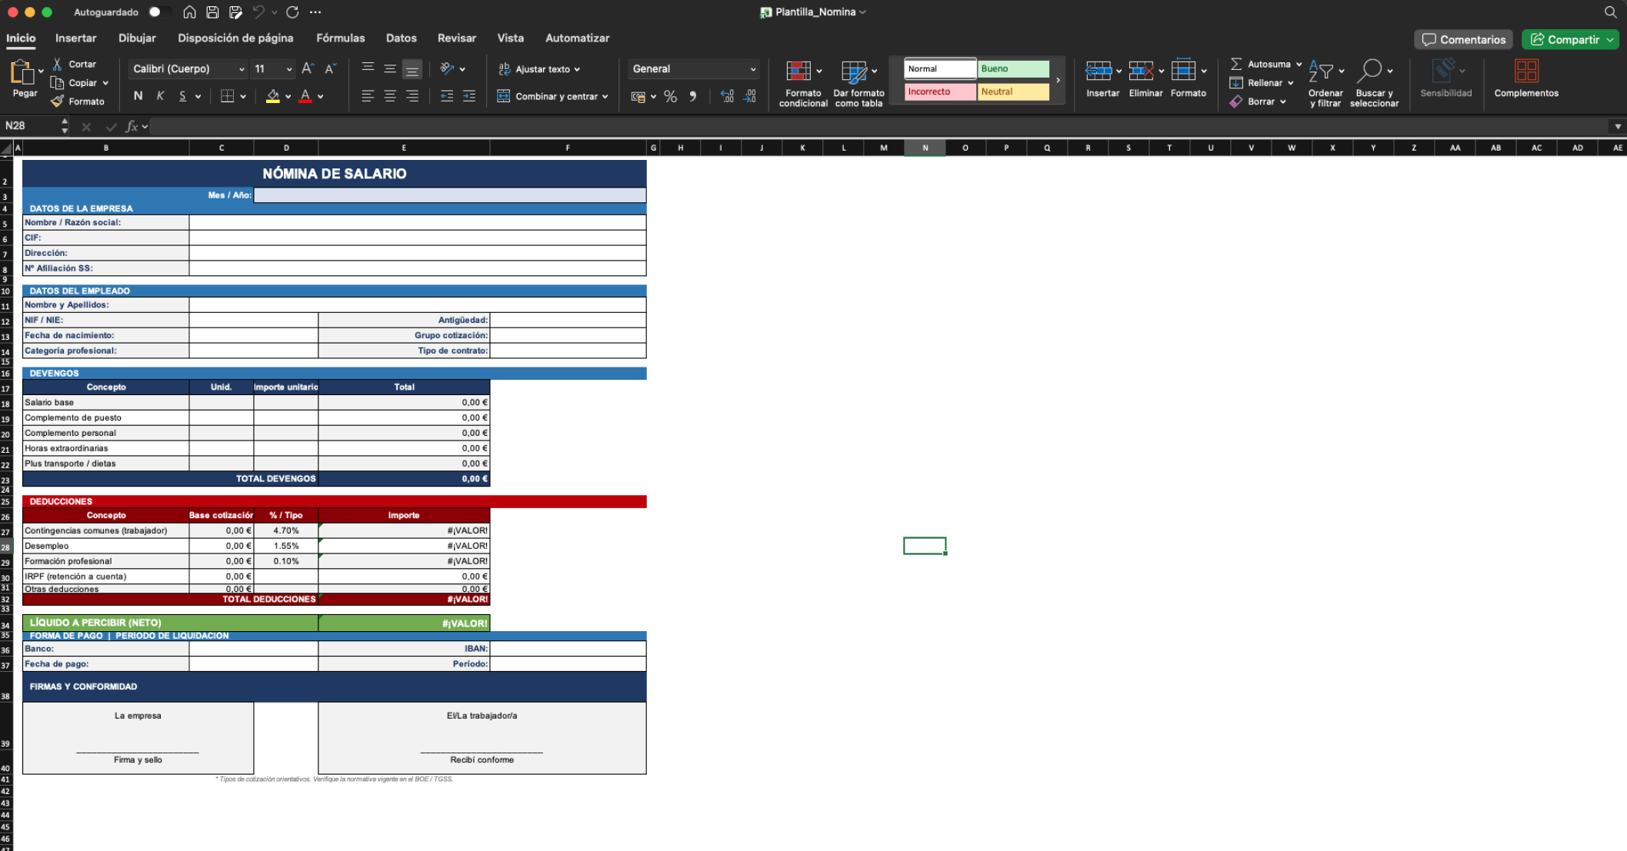Click the increase indent icon

pyautogui.click(x=468, y=96)
